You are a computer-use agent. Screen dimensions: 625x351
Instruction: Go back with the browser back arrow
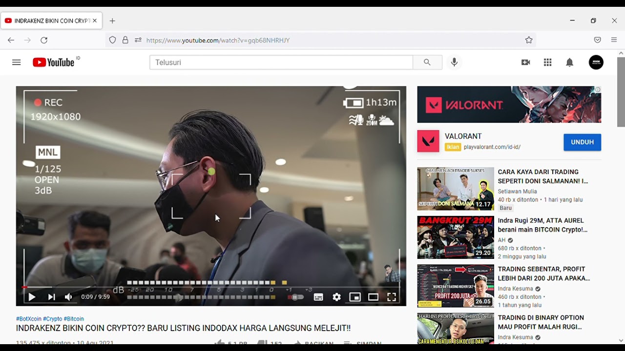(11, 40)
